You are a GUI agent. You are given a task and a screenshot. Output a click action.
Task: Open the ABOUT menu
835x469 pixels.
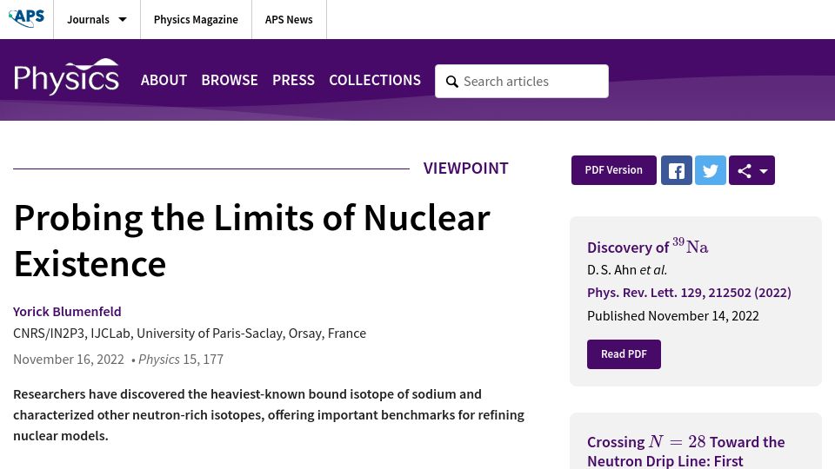coord(164,80)
